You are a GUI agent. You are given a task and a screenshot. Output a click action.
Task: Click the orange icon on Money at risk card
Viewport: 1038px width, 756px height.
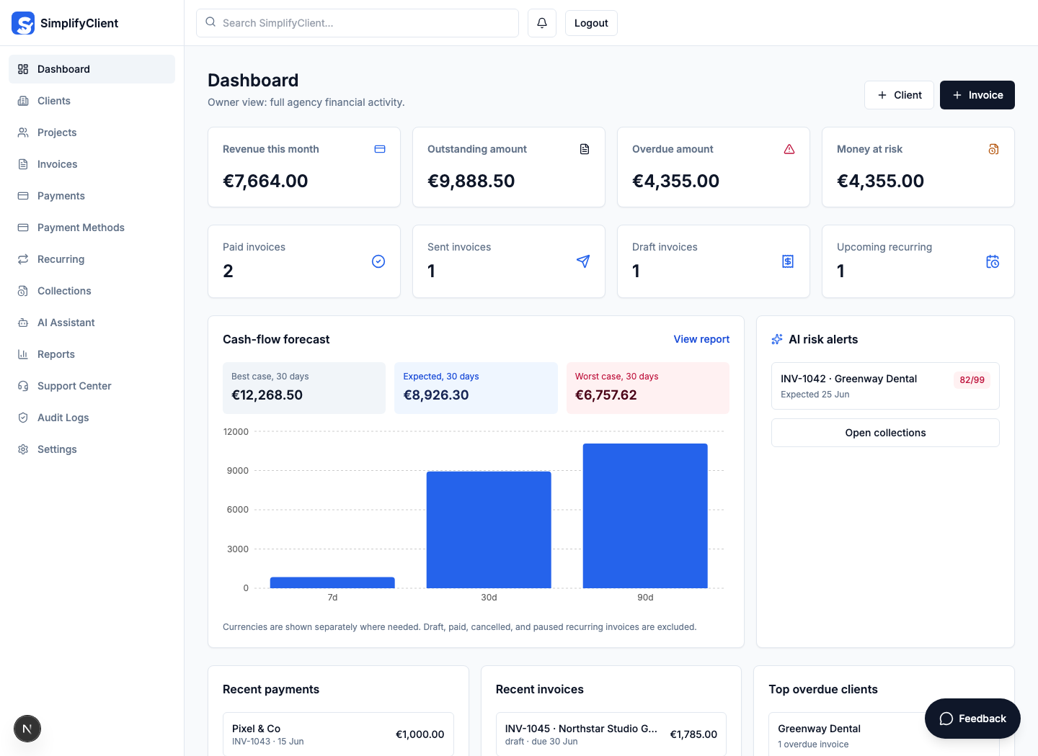point(994,149)
